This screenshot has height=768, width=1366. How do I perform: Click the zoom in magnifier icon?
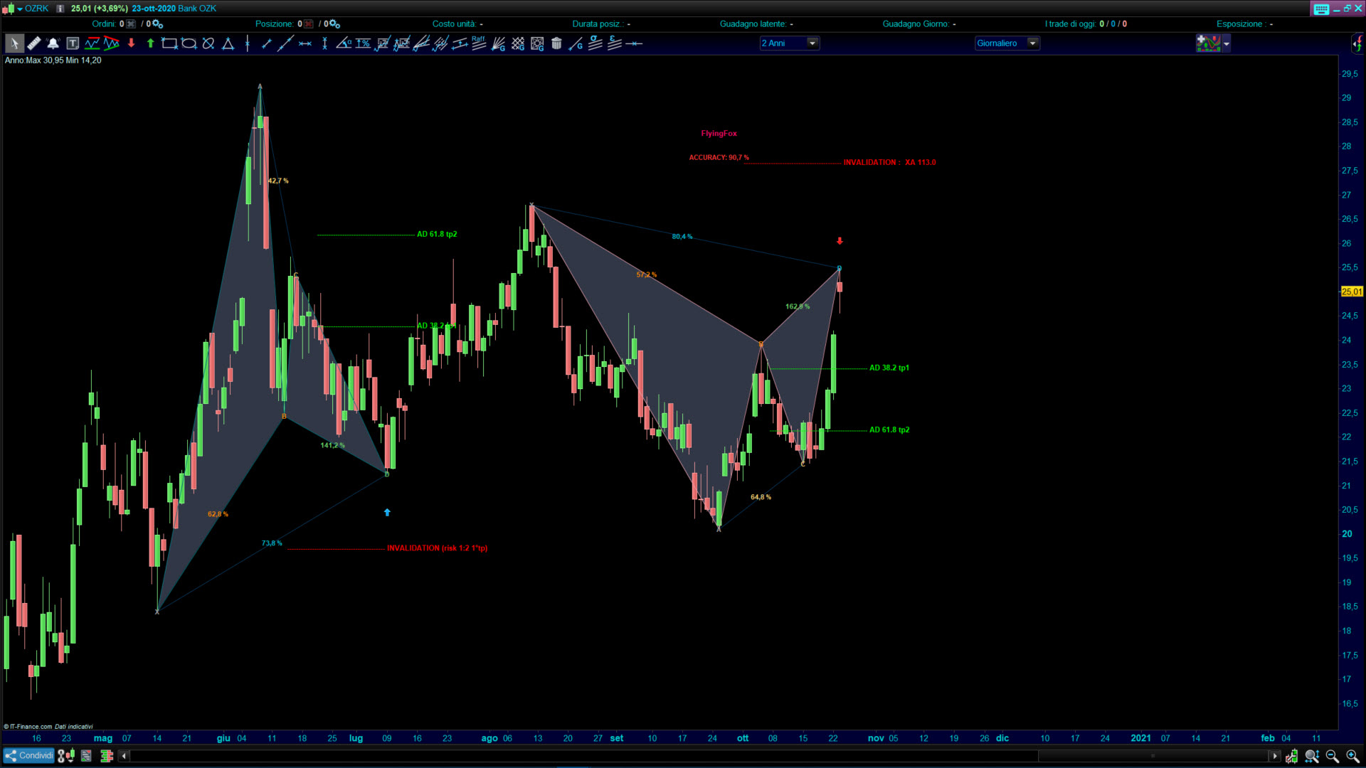[1352, 756]
